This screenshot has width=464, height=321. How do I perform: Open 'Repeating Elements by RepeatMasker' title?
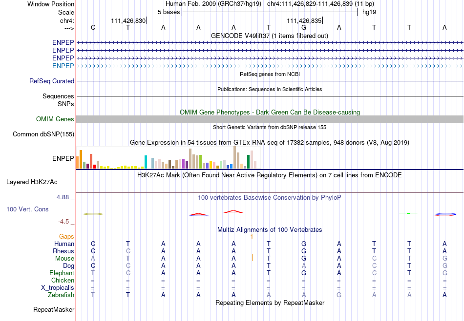coord(270,302)
